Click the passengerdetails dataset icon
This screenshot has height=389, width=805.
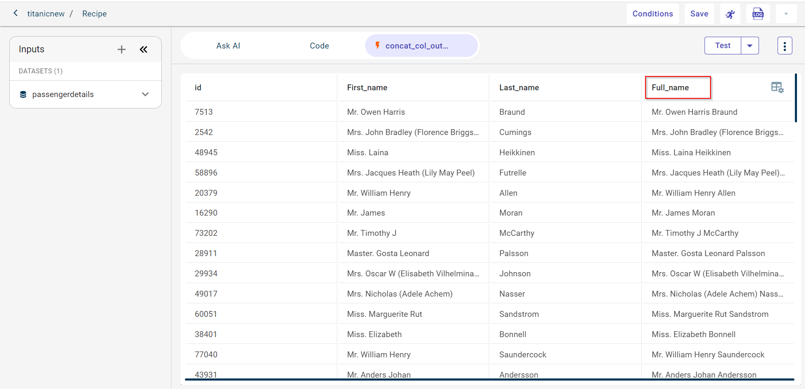pos(23,95)
